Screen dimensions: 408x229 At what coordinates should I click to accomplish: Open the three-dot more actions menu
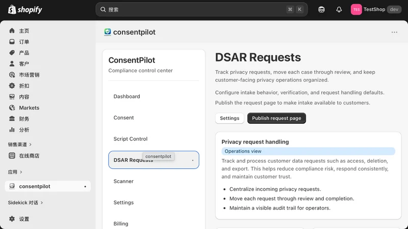394,32
